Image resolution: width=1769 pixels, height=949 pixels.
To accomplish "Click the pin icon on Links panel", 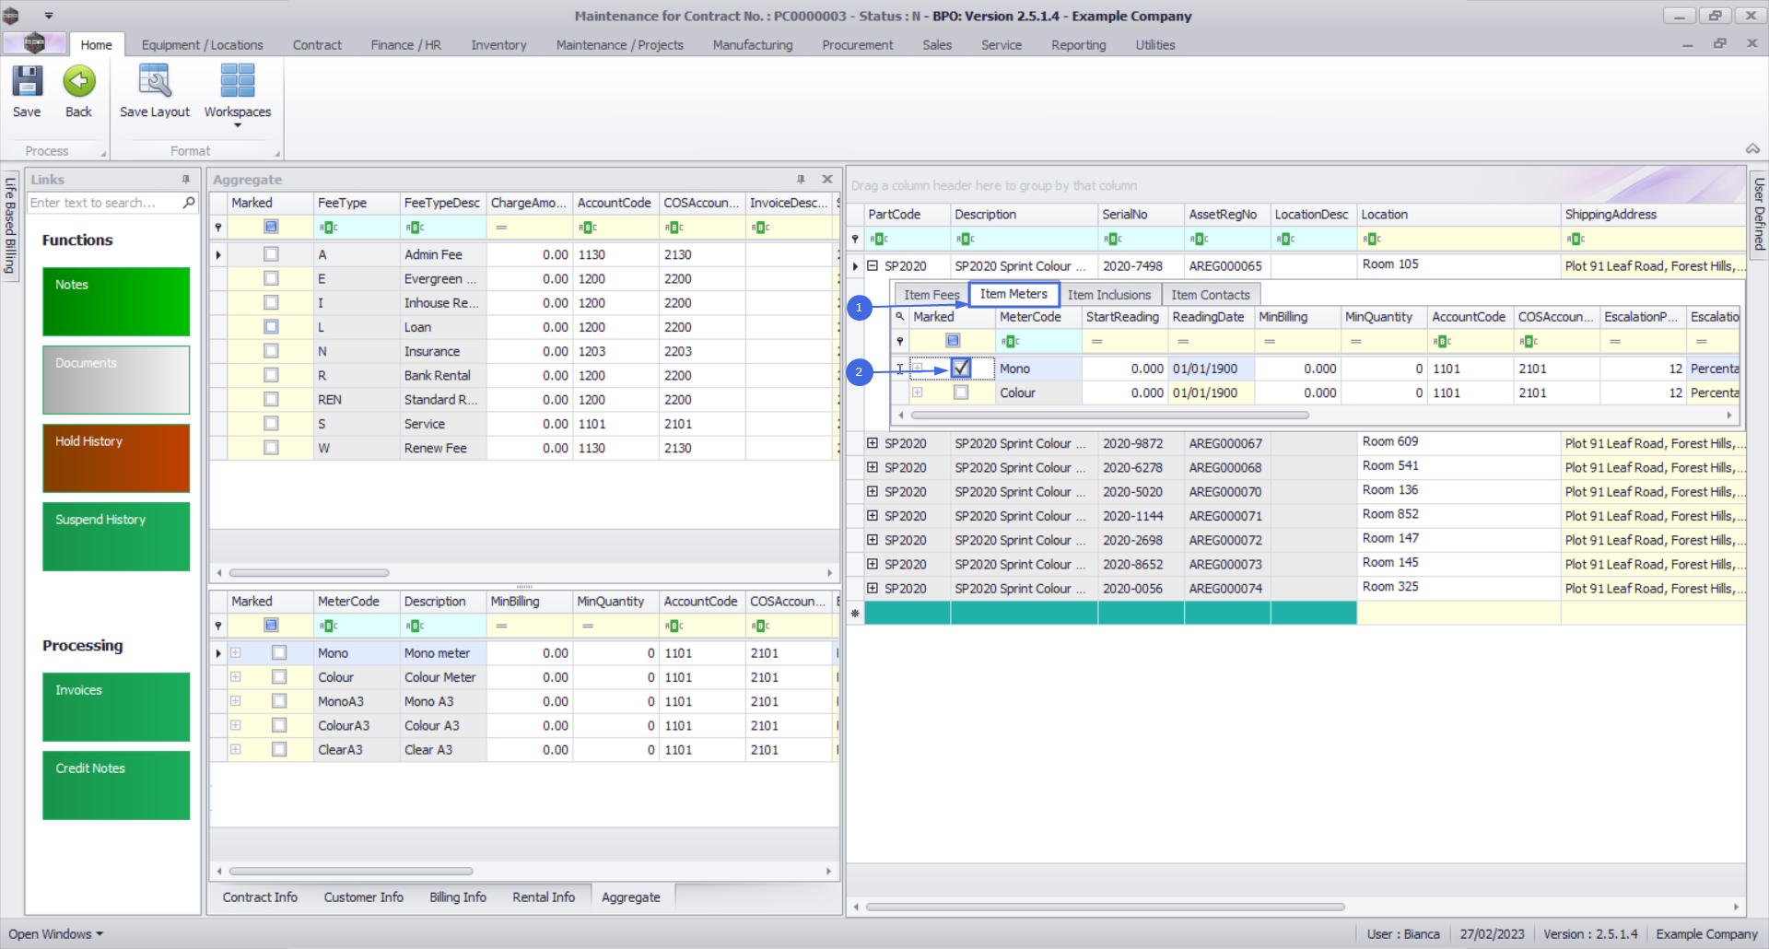I will tap(186, 180).
